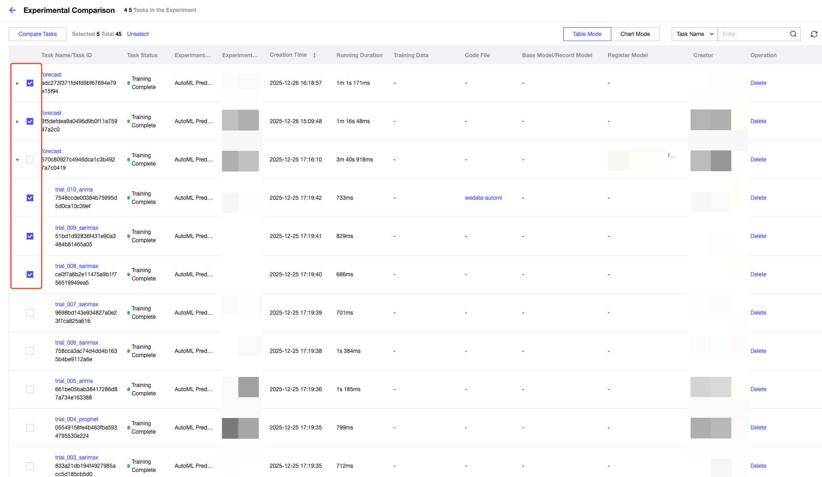Sort by Creation Time column arrows
The height and width of the screenshot is (477, 822).
pyautogui.click(x=314, y=55)
